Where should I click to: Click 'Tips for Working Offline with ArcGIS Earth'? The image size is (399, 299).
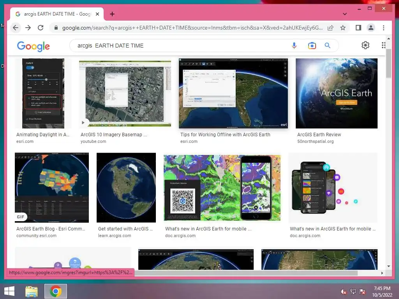coord(225,134)
